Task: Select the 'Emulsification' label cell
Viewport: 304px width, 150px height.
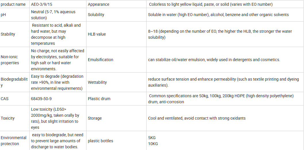Action: 101,60
